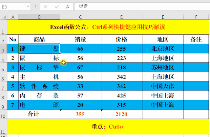The height and width of the screenshot is (137, 210).
Task: Click the '地区' header cell
Action: tap(163, 39)
